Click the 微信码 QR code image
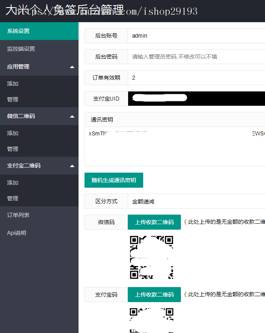 pyautogui.click(x=152, y=257)
